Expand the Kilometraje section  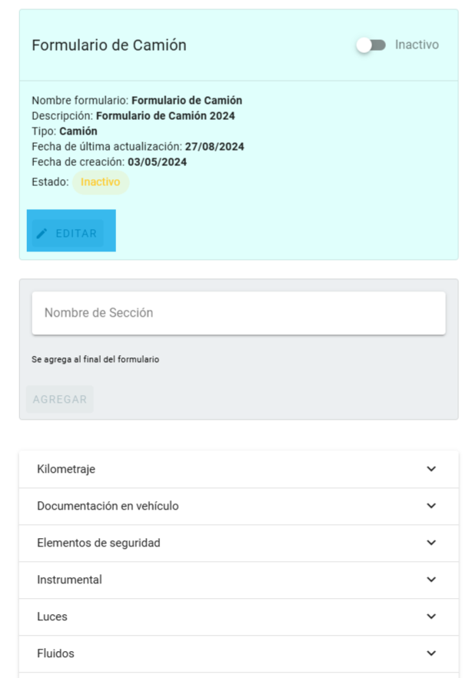point(231,469)
